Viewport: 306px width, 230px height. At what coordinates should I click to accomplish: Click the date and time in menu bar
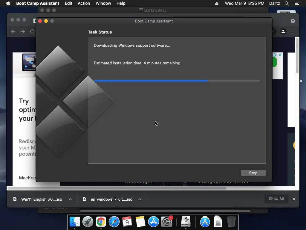pyautogui.click(x=244, y=3)
